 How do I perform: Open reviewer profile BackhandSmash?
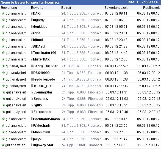point(46,119)
